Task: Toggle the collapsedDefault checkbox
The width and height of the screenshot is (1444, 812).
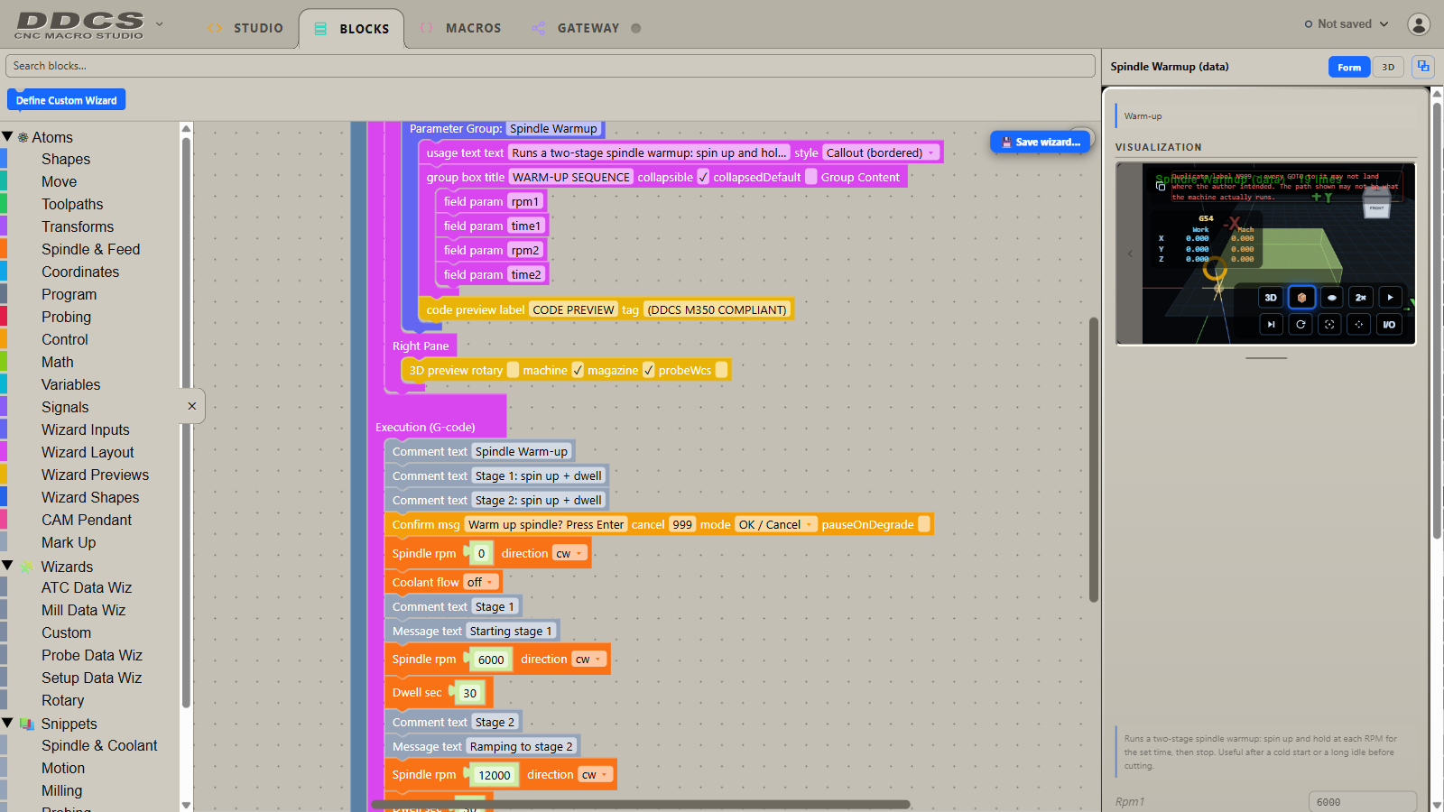Action: (x=811, y=177)
